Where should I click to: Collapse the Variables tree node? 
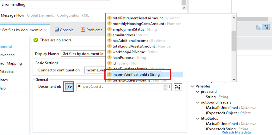[193, 86]
